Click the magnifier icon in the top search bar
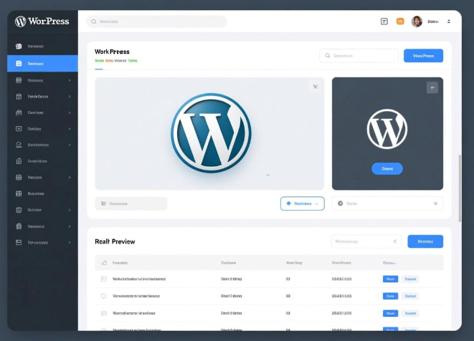The width and height of the screenshot is (474, 341). click(94, 21)
